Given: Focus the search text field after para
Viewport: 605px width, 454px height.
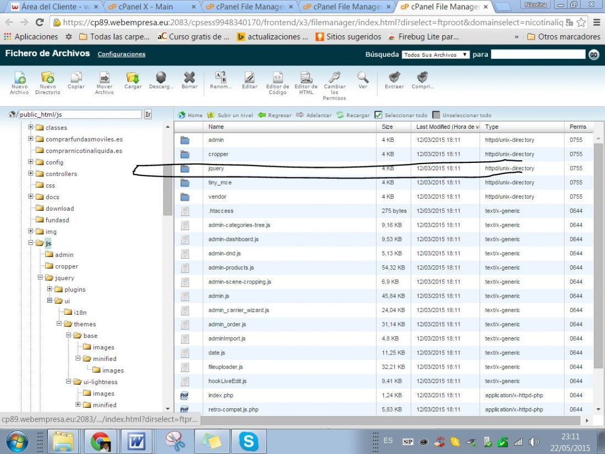Looking at the screenshot, I should (x=538, y=54).
